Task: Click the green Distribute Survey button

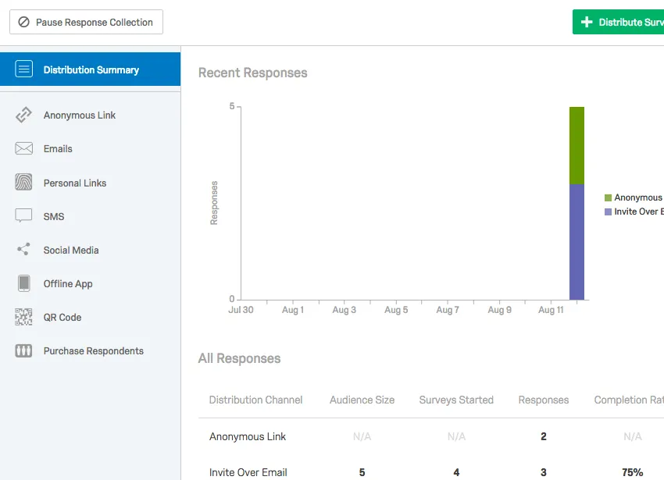Action: [x=620, y=23]
